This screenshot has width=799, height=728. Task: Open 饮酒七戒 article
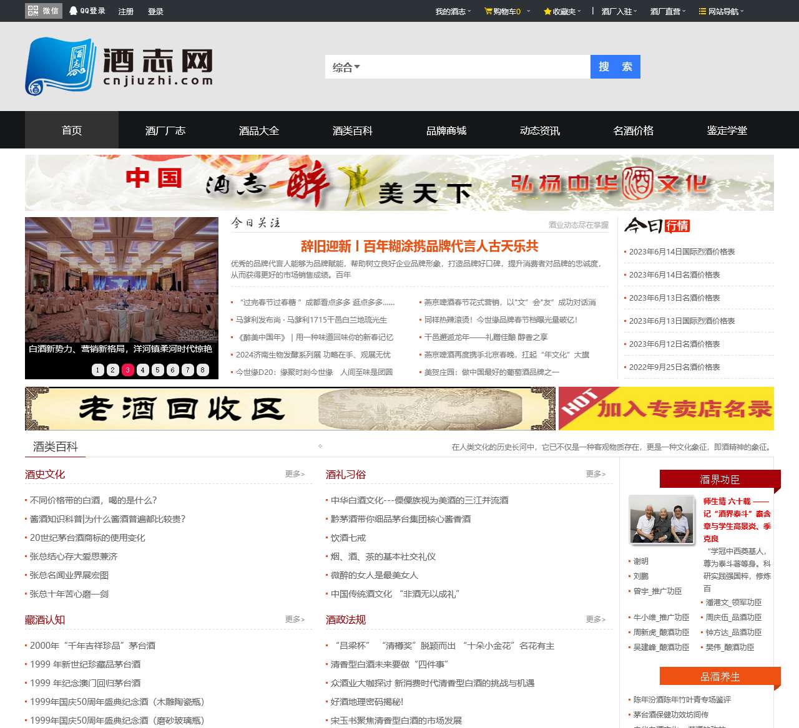point(348,538)
